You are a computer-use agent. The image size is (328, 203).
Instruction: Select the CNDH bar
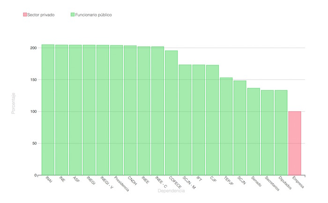tap(130, 110)
